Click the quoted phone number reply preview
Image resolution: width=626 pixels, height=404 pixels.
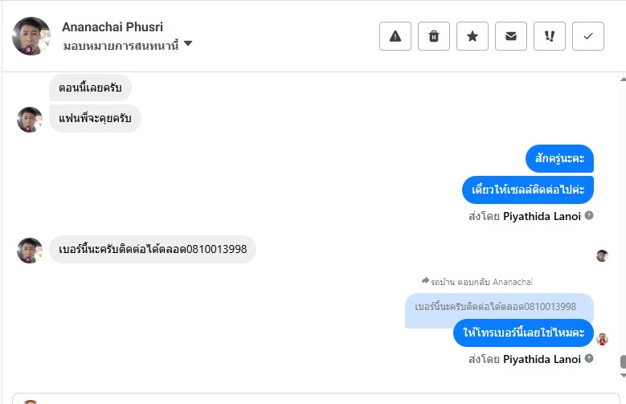pos(497,307)
